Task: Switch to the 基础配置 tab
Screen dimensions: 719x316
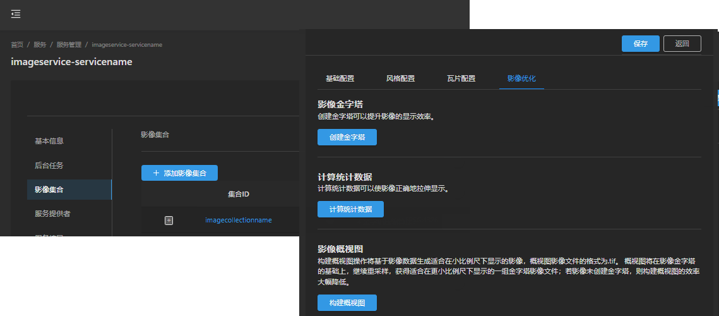Action: [340, 79]
